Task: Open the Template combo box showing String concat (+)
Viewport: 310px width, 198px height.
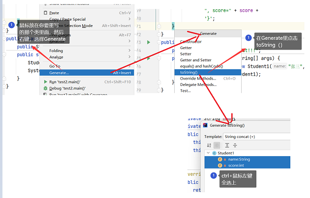Action: point(257,137)
